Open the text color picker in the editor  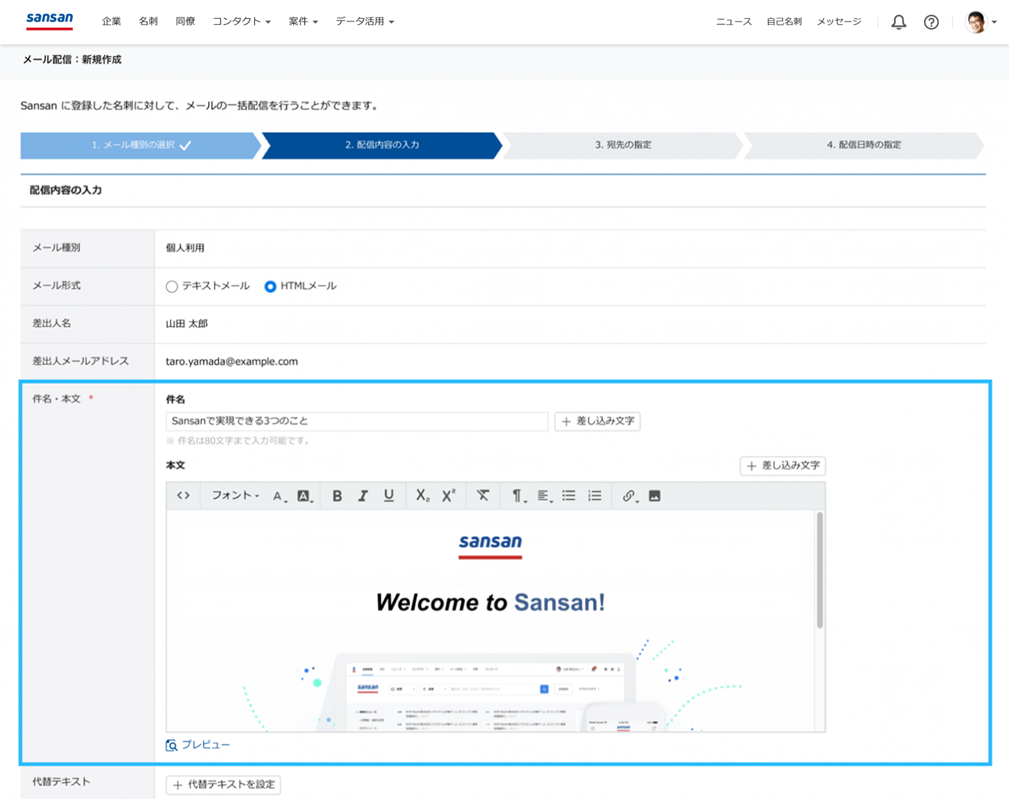pos(279,496)
